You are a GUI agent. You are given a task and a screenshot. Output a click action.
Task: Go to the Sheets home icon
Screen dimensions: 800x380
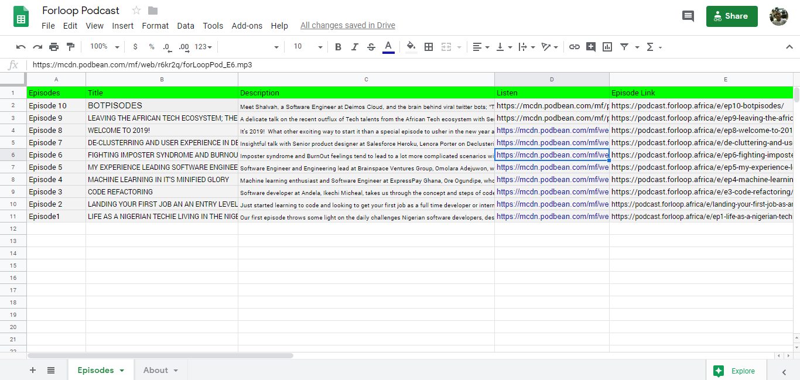(21, 16)
